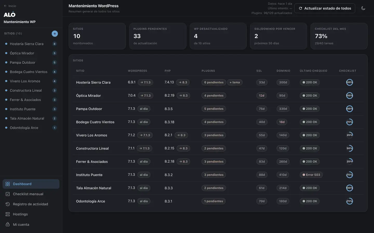374x233 pixels.
Task: Click Error 503 status for Instituto Puente
Action: coord(311,175)
